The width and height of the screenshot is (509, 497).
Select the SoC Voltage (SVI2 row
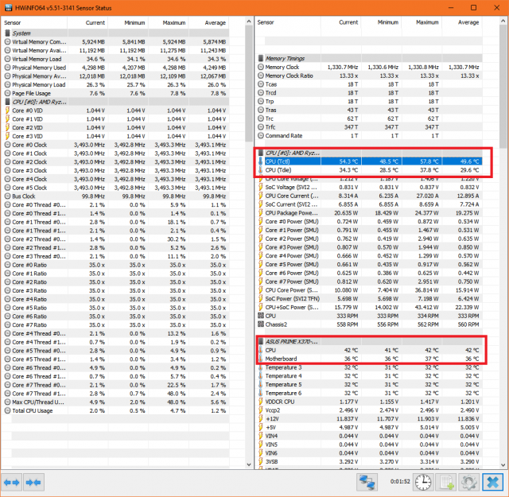click(369, 188)
